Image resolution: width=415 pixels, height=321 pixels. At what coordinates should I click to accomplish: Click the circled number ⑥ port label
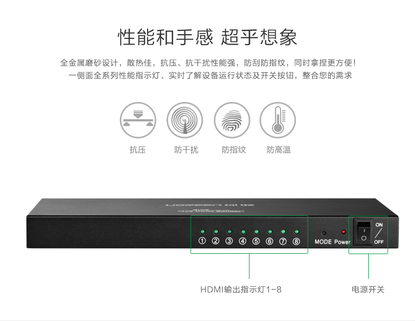[x=269, y=241]
